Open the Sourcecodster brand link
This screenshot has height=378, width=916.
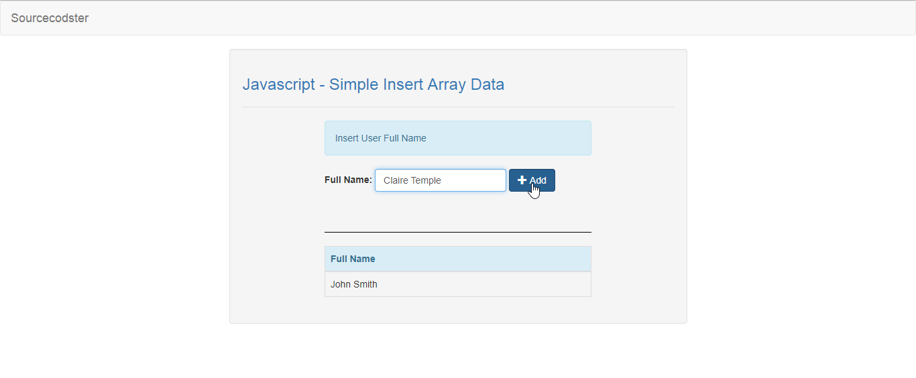pyautogui.click(x=50, y=18)
